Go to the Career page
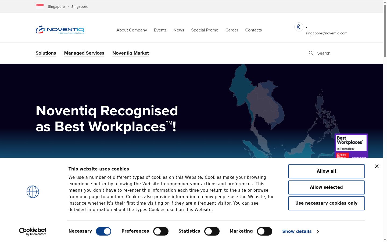Viewport: 387px width, 242px height. coord(232,30)
